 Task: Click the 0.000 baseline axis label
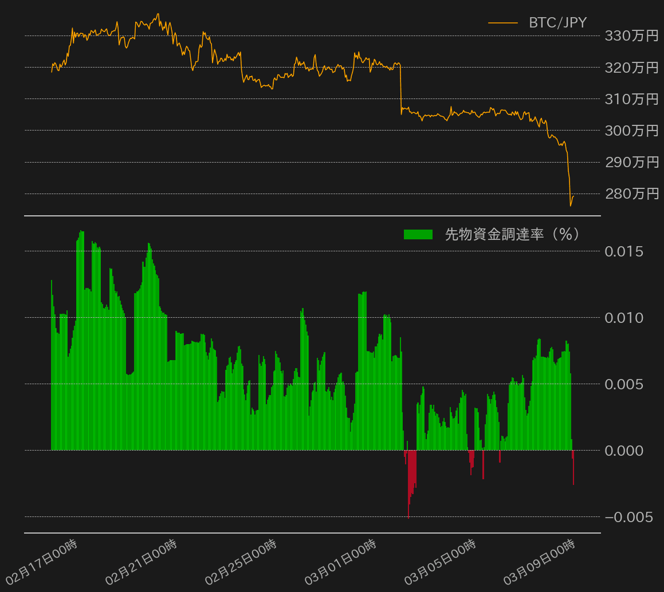tap(624, 451)
